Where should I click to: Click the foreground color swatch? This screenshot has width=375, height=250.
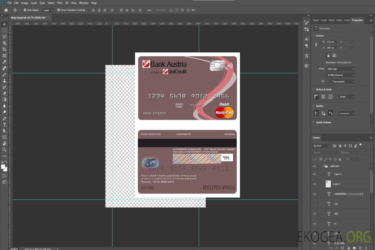pyautogui.click(x=3, y=167)
